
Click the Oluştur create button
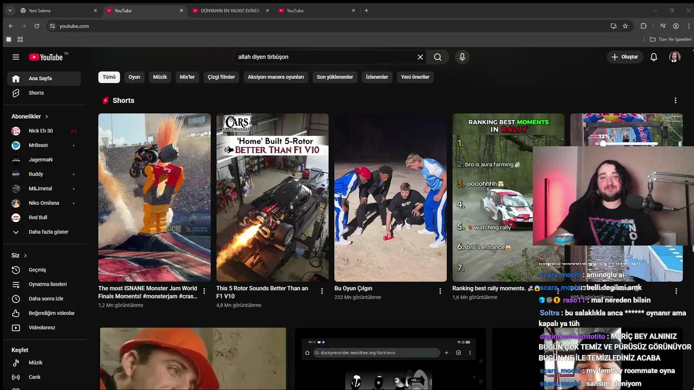pyautogui.click(x=625, y=57)
